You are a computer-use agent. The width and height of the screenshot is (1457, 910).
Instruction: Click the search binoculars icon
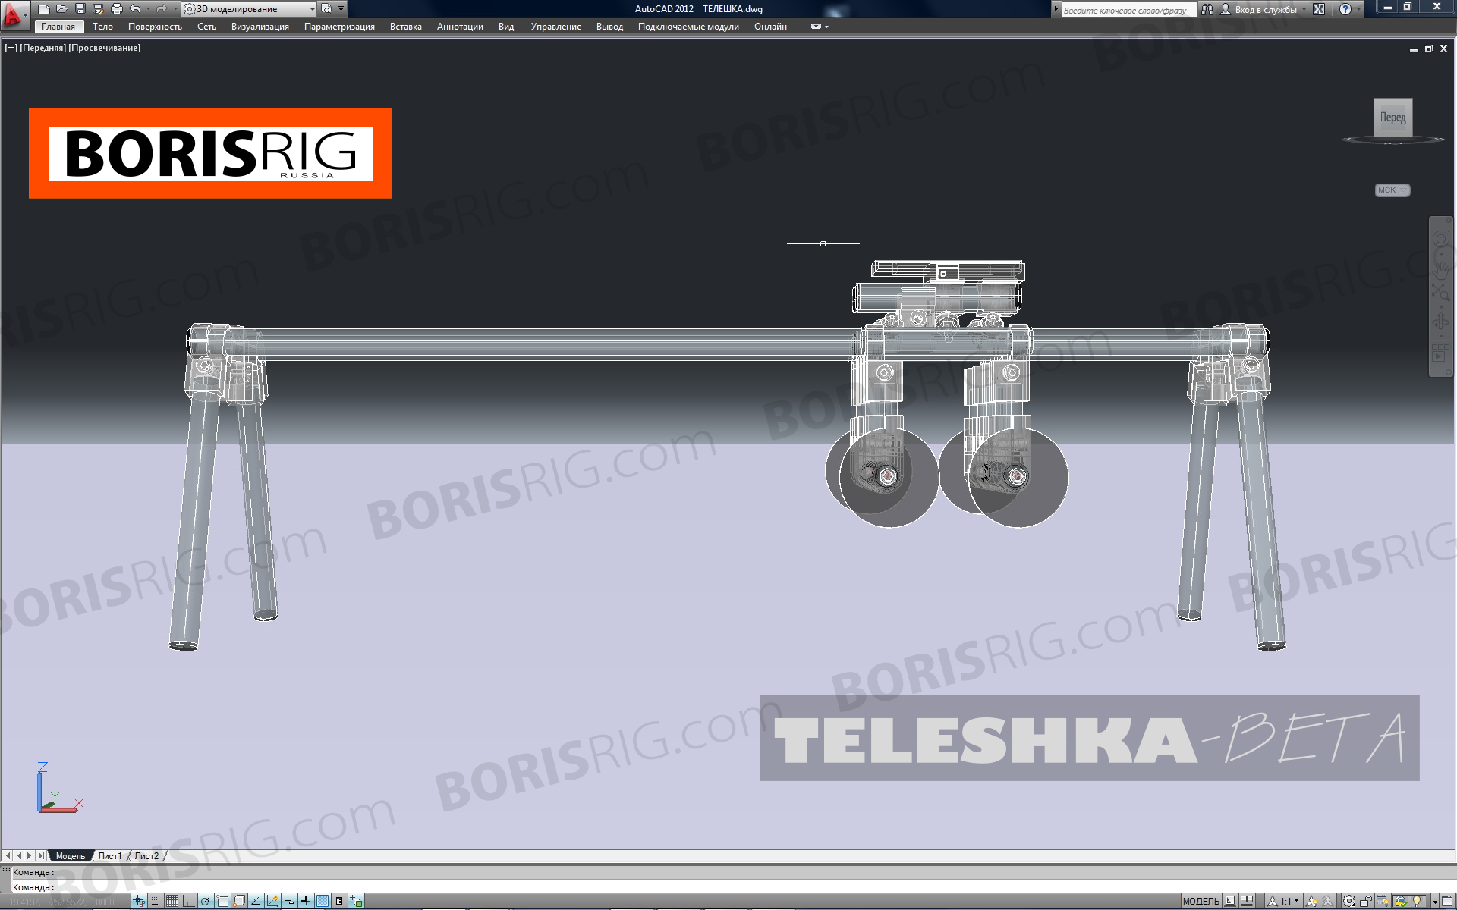pyautogui.click(x=1207, y=9)
